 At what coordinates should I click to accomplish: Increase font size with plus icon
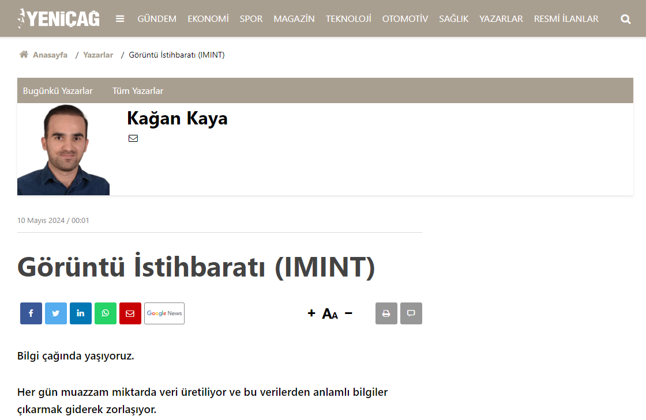311,313
